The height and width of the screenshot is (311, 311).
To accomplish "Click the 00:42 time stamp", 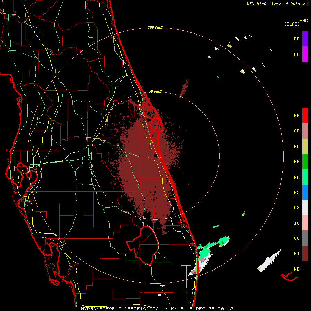I will 225,309.
